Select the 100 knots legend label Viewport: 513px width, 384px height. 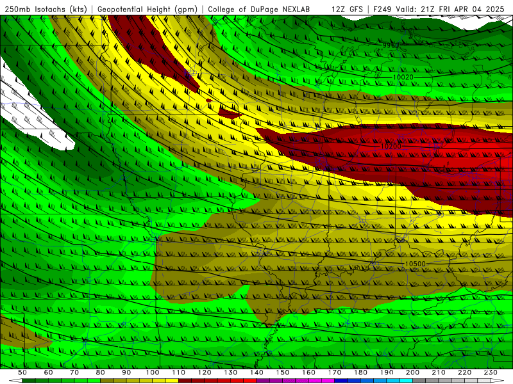point(152,372)
